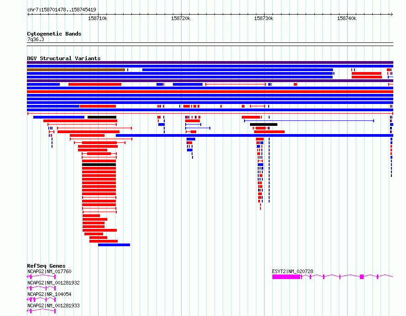
Task: Click the right arrowhead of the coordinate ruler
Action: [392, 15]
